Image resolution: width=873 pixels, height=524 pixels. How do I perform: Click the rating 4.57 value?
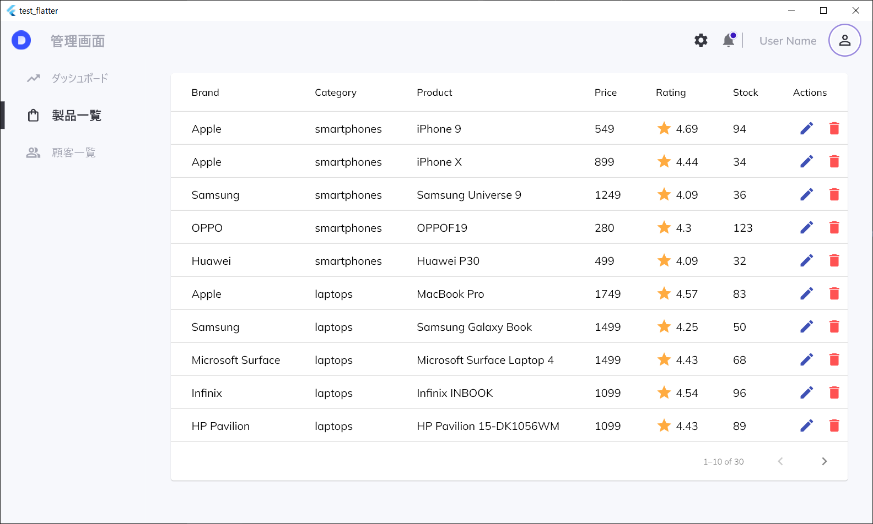pos(687,294)
